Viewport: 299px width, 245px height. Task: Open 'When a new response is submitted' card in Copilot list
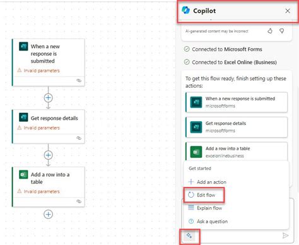pyautogui.click(x=237, y=102)
